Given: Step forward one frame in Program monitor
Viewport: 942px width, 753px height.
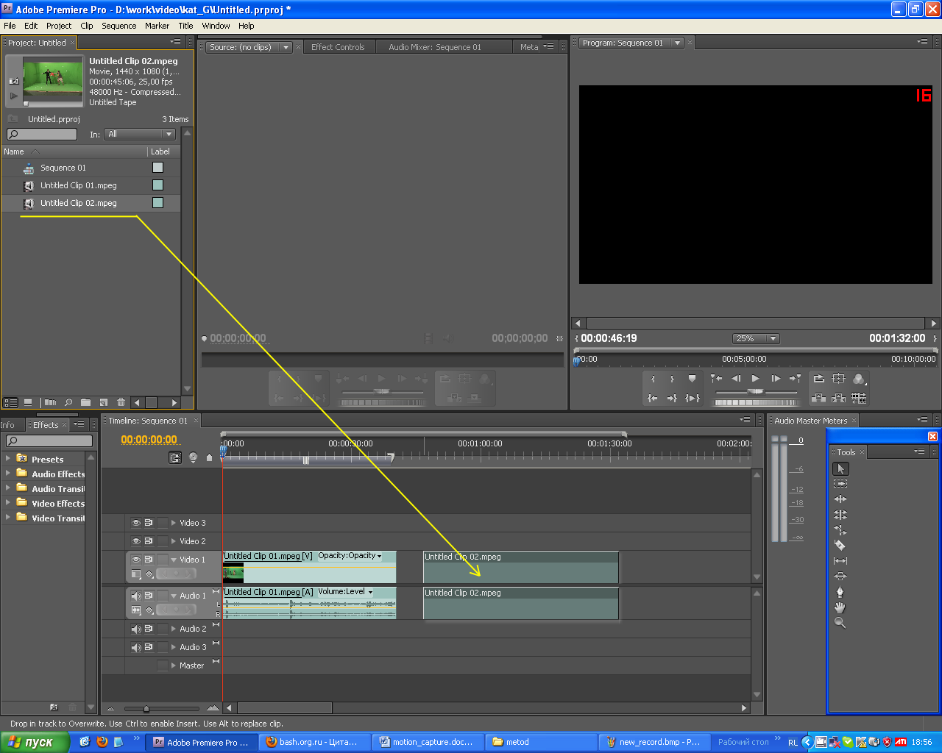Looking at the screenshot, I should point(776,379).
